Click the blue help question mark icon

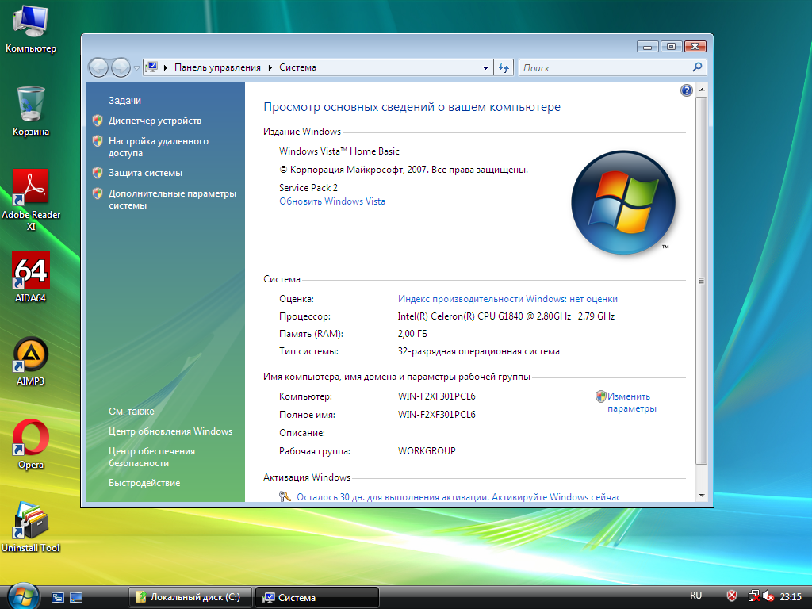[687, 90]
